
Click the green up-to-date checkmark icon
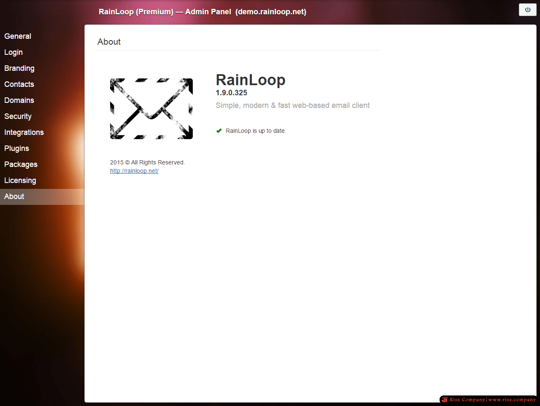click(x=219, y=131)
